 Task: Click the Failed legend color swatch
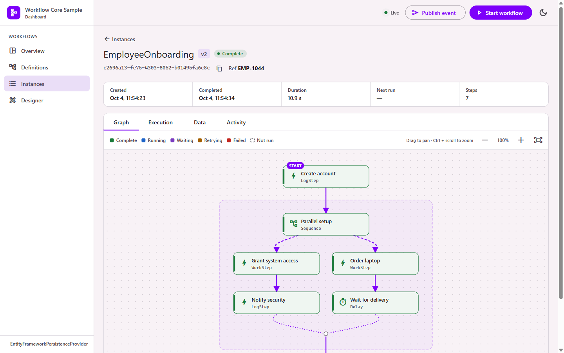(229, 140)
